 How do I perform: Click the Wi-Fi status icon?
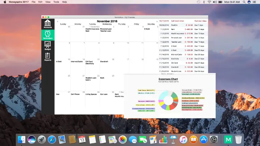click(209, 2)
